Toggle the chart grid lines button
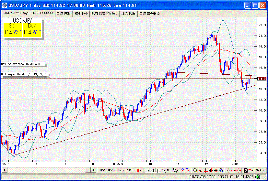The width and height of the screenshot is (268, 181). click(x=158, y=170)
